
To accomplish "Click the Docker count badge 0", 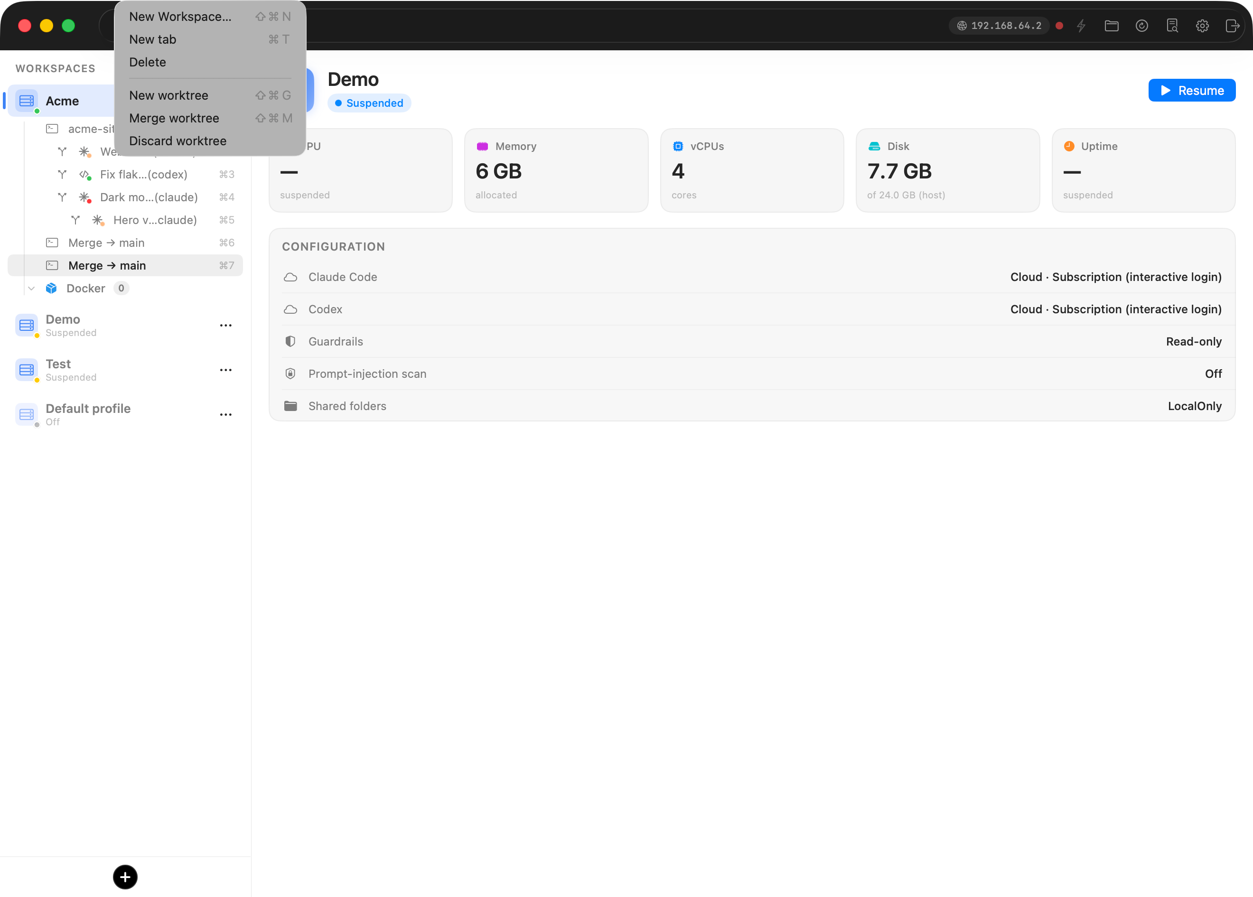I will click(122, 289).
